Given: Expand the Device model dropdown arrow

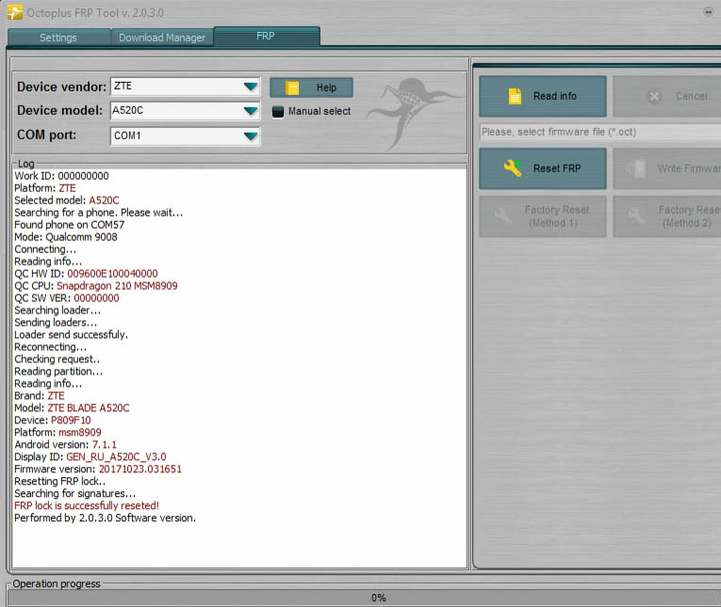Looking at the screenshot, I should click(251, 111).
